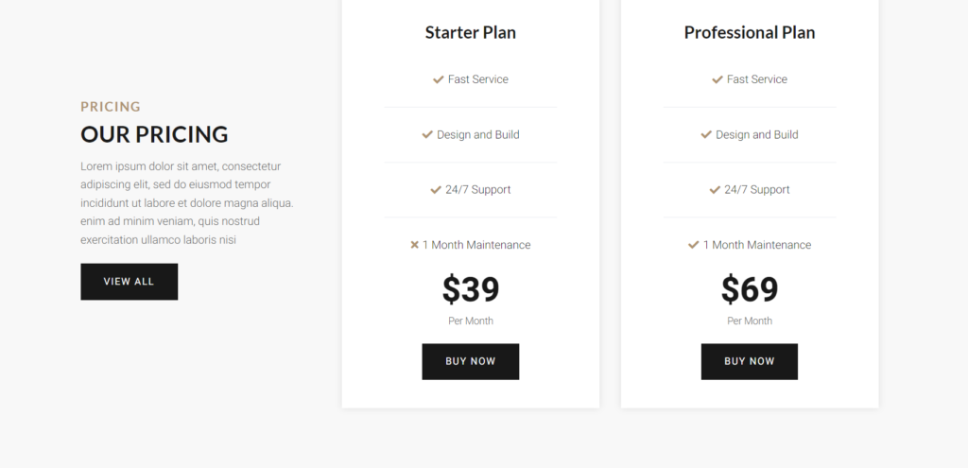The height and width of the screenshot is (468, 968).
Task: Select the Professional Plan heading
Action: click(x=750, y=32)
